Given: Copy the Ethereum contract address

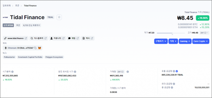Looking at the screenshot, I should [x=35, y=48].
